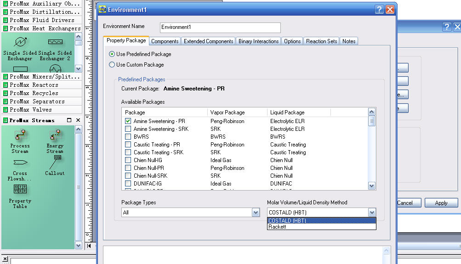Open ProMax Fluid Drivers stencil
461x264 pixels.
[42, 20]
